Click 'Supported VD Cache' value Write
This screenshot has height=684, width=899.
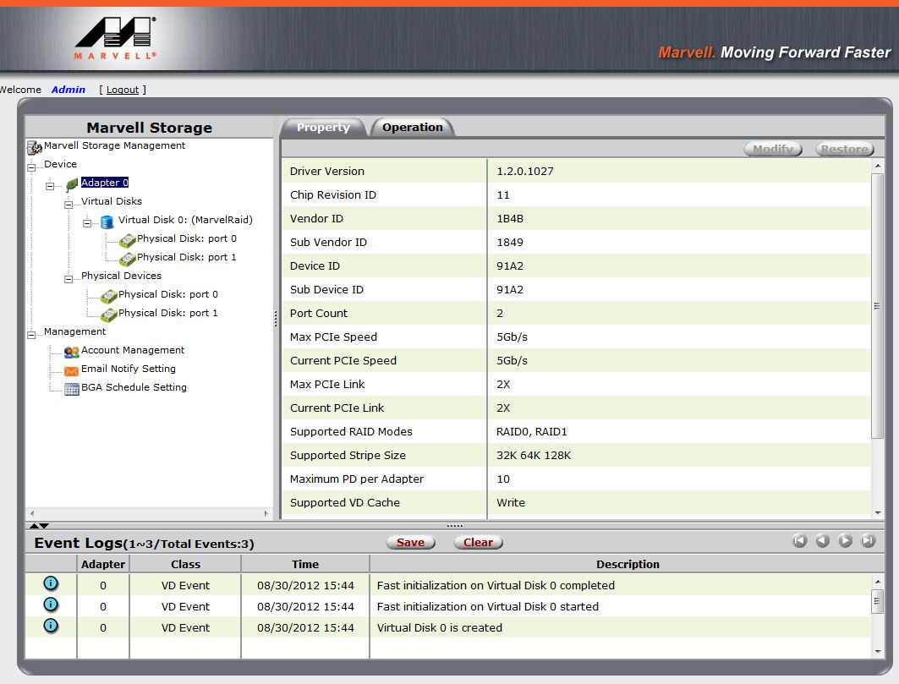click(x=510, y=502)
